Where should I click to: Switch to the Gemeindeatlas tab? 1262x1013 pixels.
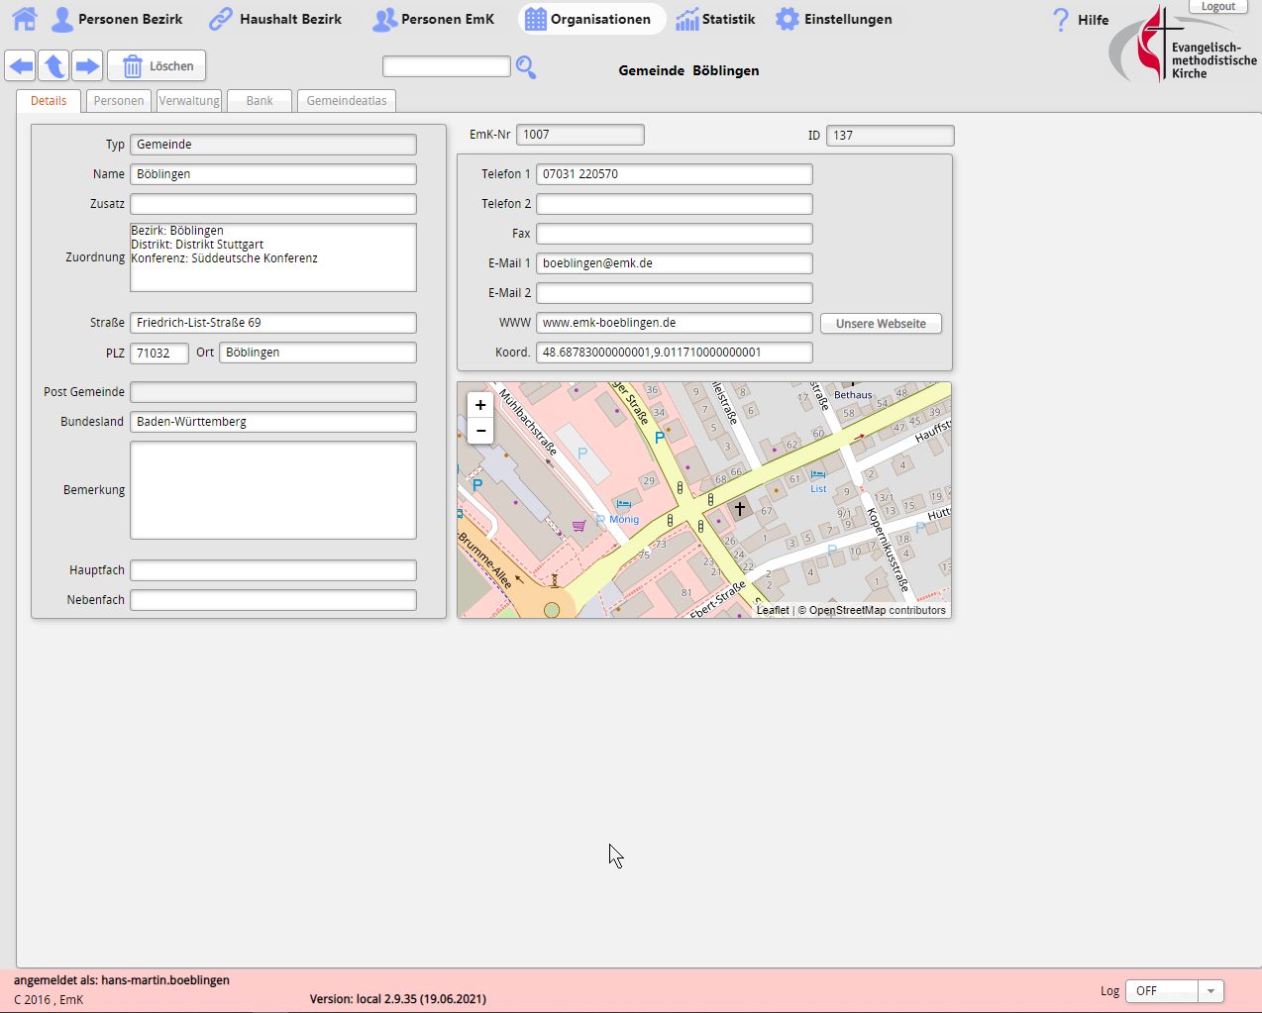click(x=347, y=101)
